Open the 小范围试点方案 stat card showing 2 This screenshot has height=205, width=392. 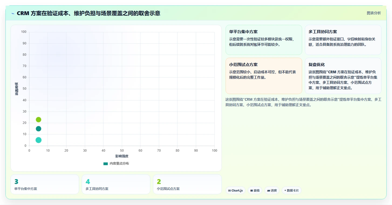[187, 184]
